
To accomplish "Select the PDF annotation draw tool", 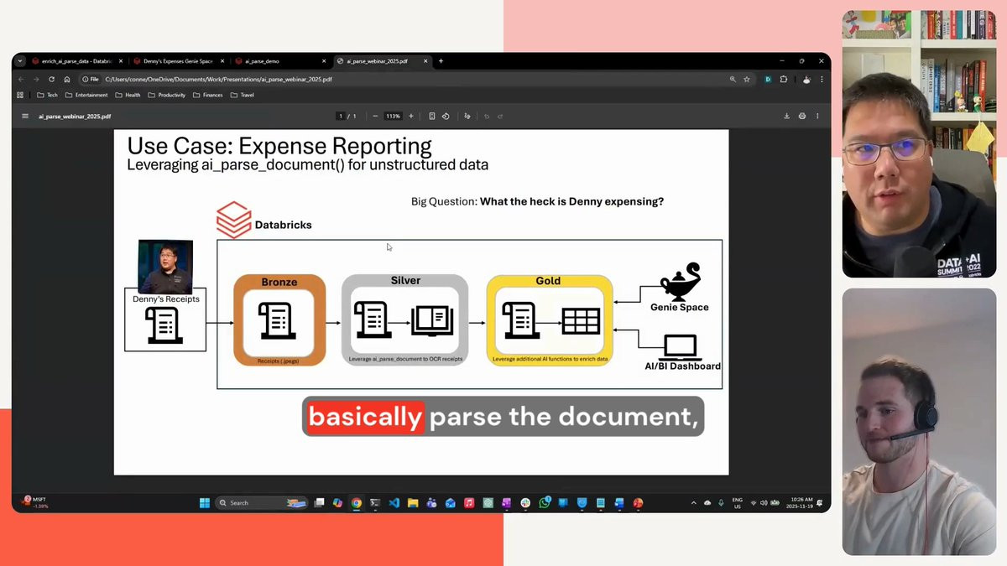I will [467, 117].
